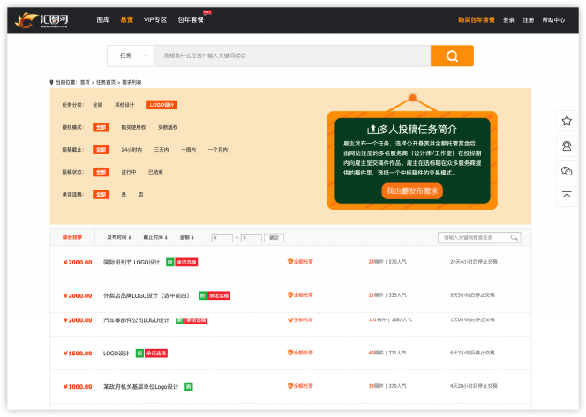Click the main task keyword search field
The width and height of the screenshot is (586, 417).
(x=292, y=56)
